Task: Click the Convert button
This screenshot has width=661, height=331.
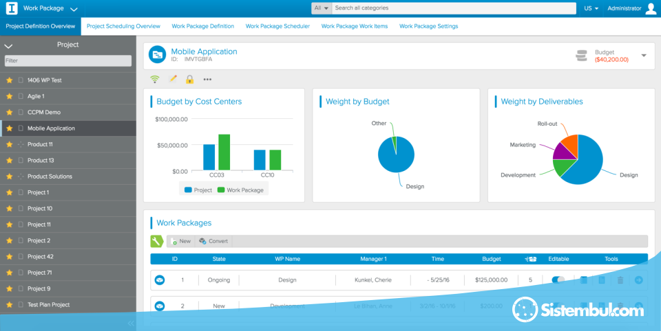Action: [x=213, y=241]
